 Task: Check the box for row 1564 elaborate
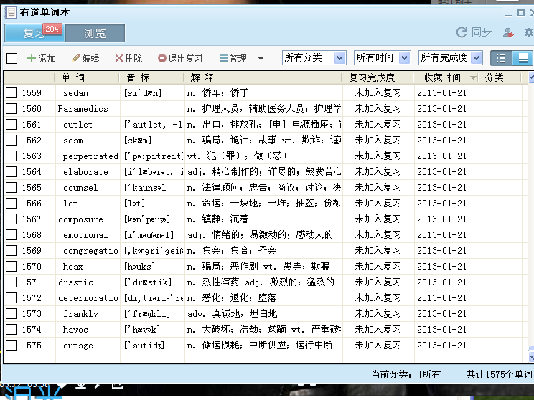click(11, 172)
